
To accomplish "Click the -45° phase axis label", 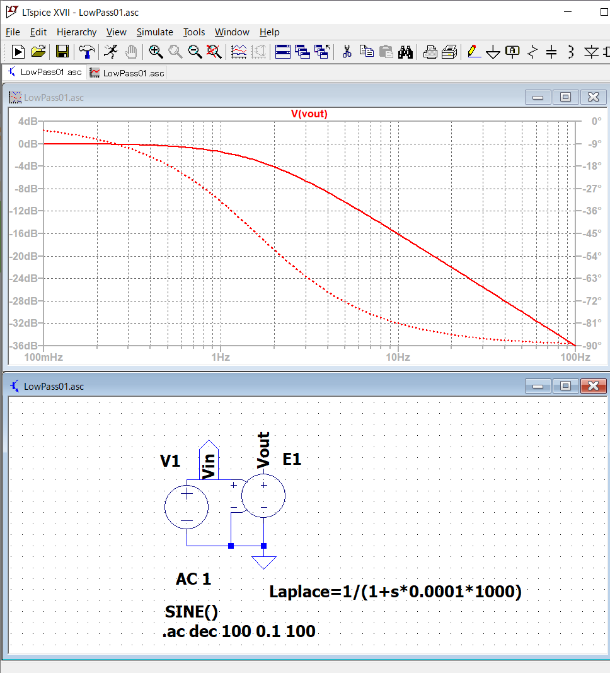I will click(592, 233).
